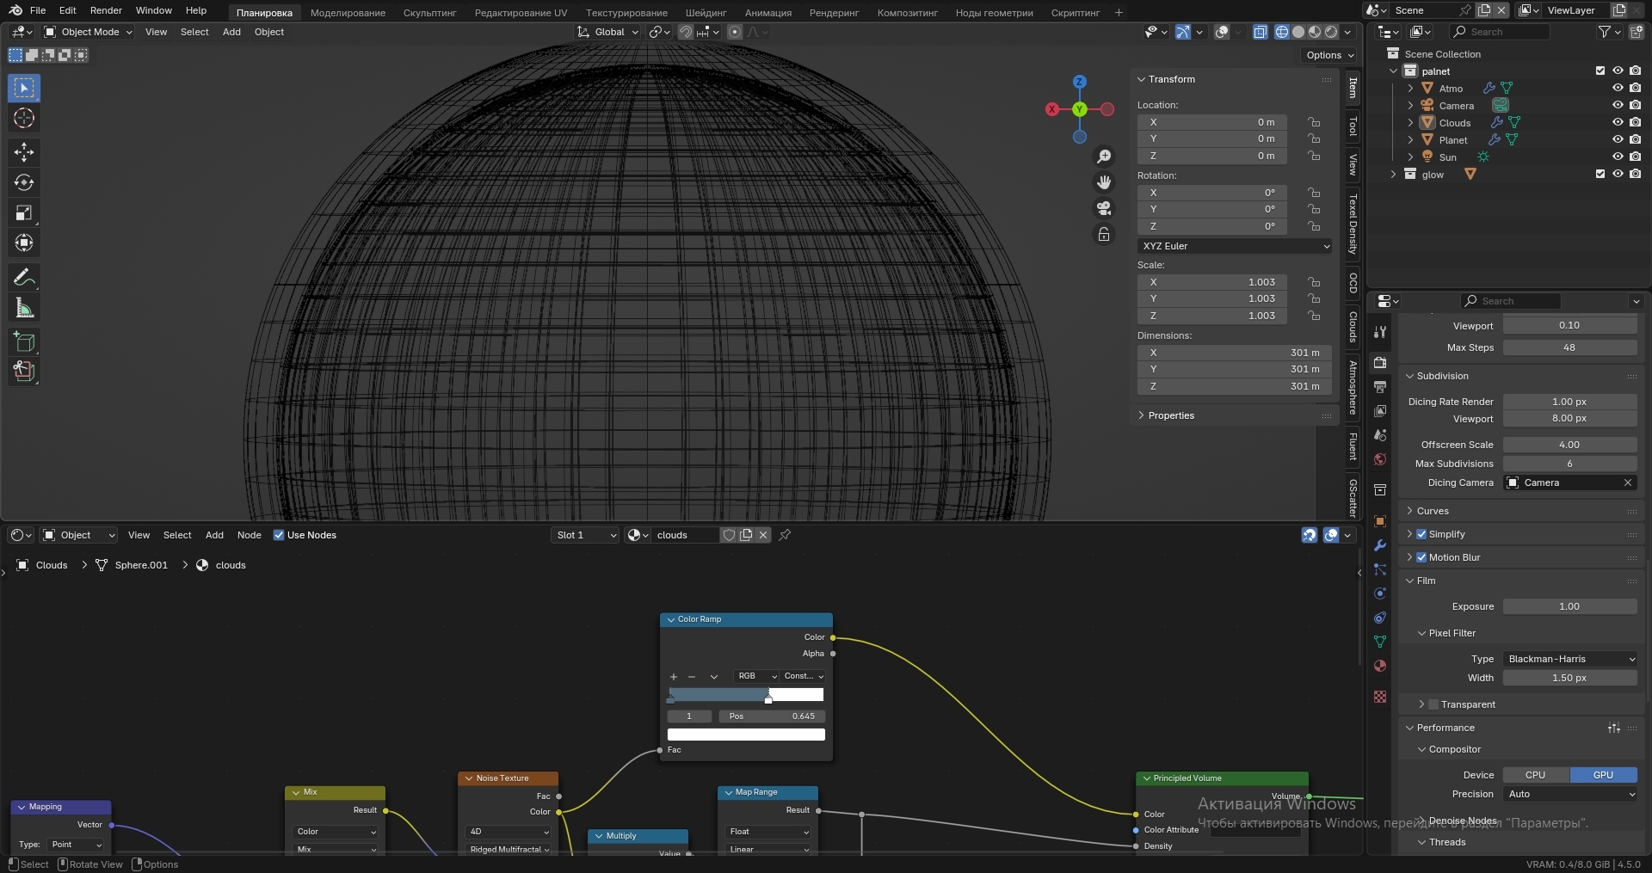Toggle camera view button in viewport
This screenshot has width=1652, height=873.
[x=1104, y=208]
